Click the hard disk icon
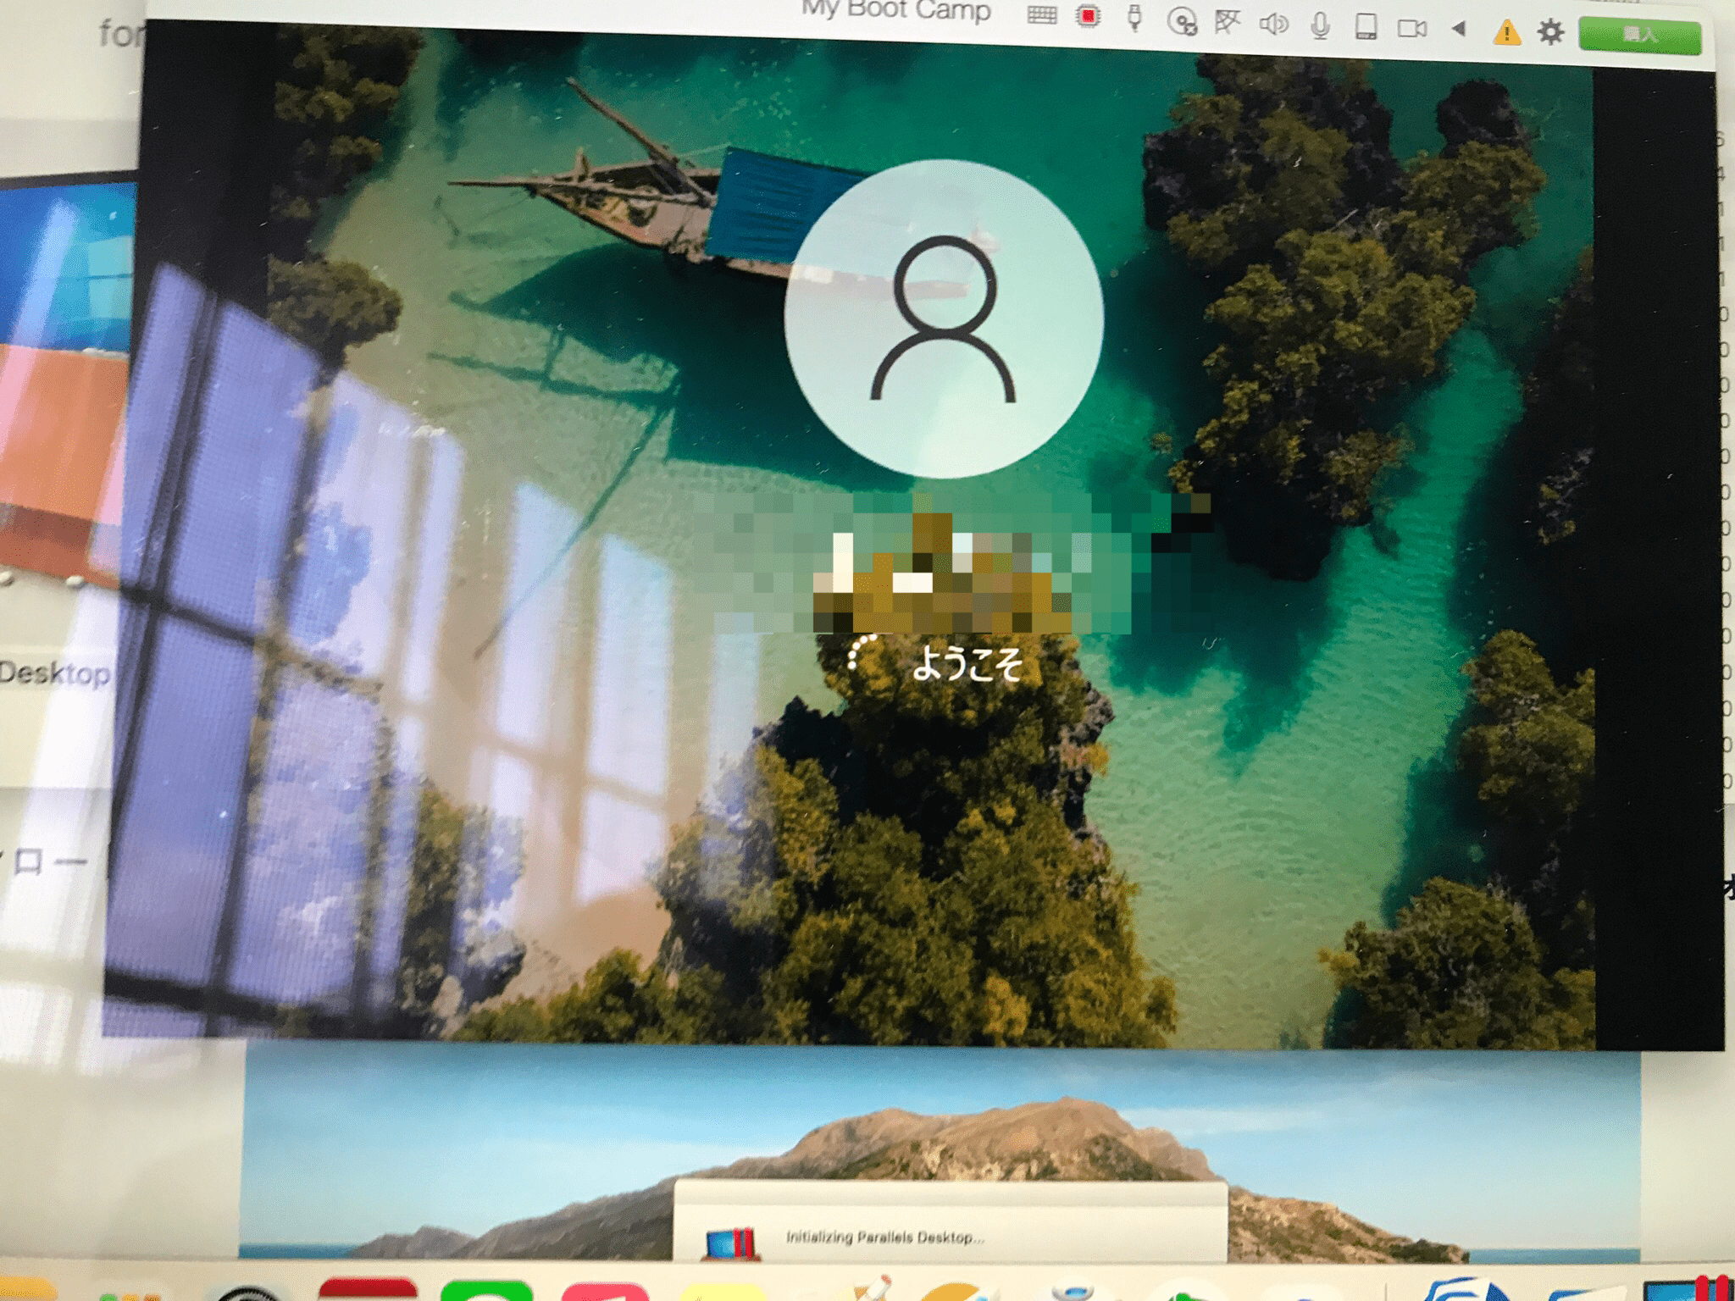The height and width of the screenshot is (1301, 1735). click(x=1365, y=27)
